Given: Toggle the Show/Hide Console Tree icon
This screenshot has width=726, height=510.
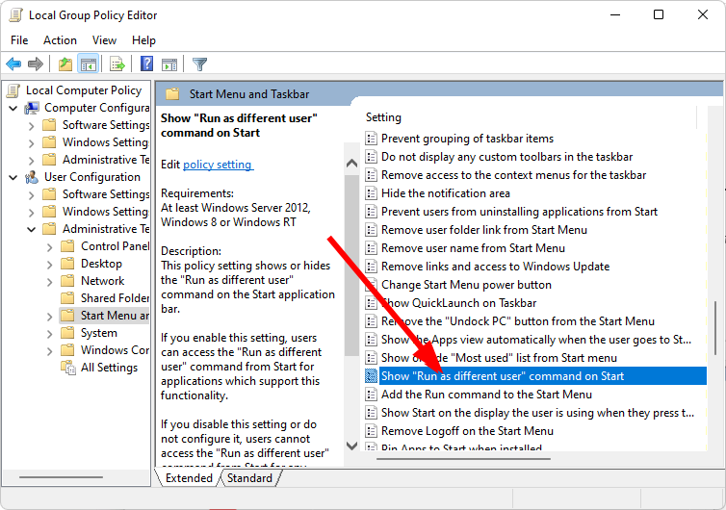Looking at the screenshot, I should click(88, 64).
